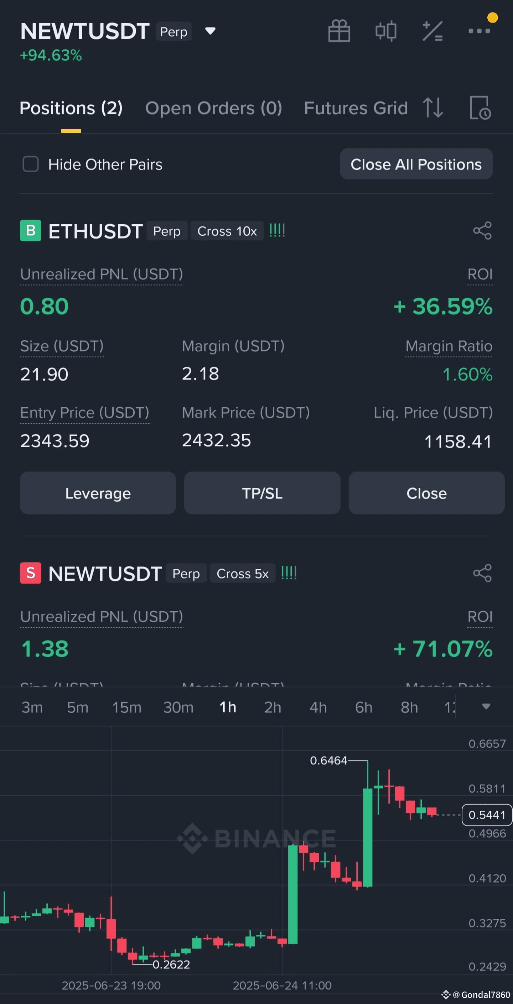The height and width of the screenshot is (1004, 513).
Task: Switch to Futures Grid tab
Action: coord(356,108)
